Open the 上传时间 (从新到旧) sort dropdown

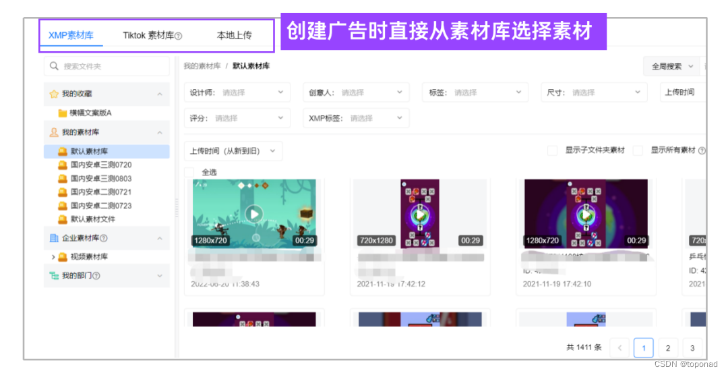(x=233, y=151)
